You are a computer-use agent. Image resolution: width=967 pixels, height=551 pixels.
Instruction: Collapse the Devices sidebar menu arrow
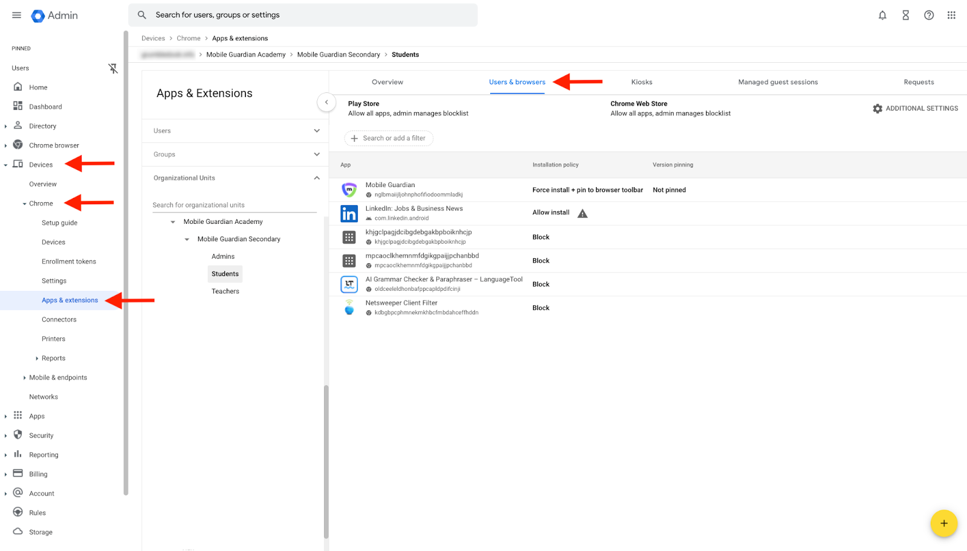tap(5, 165)
